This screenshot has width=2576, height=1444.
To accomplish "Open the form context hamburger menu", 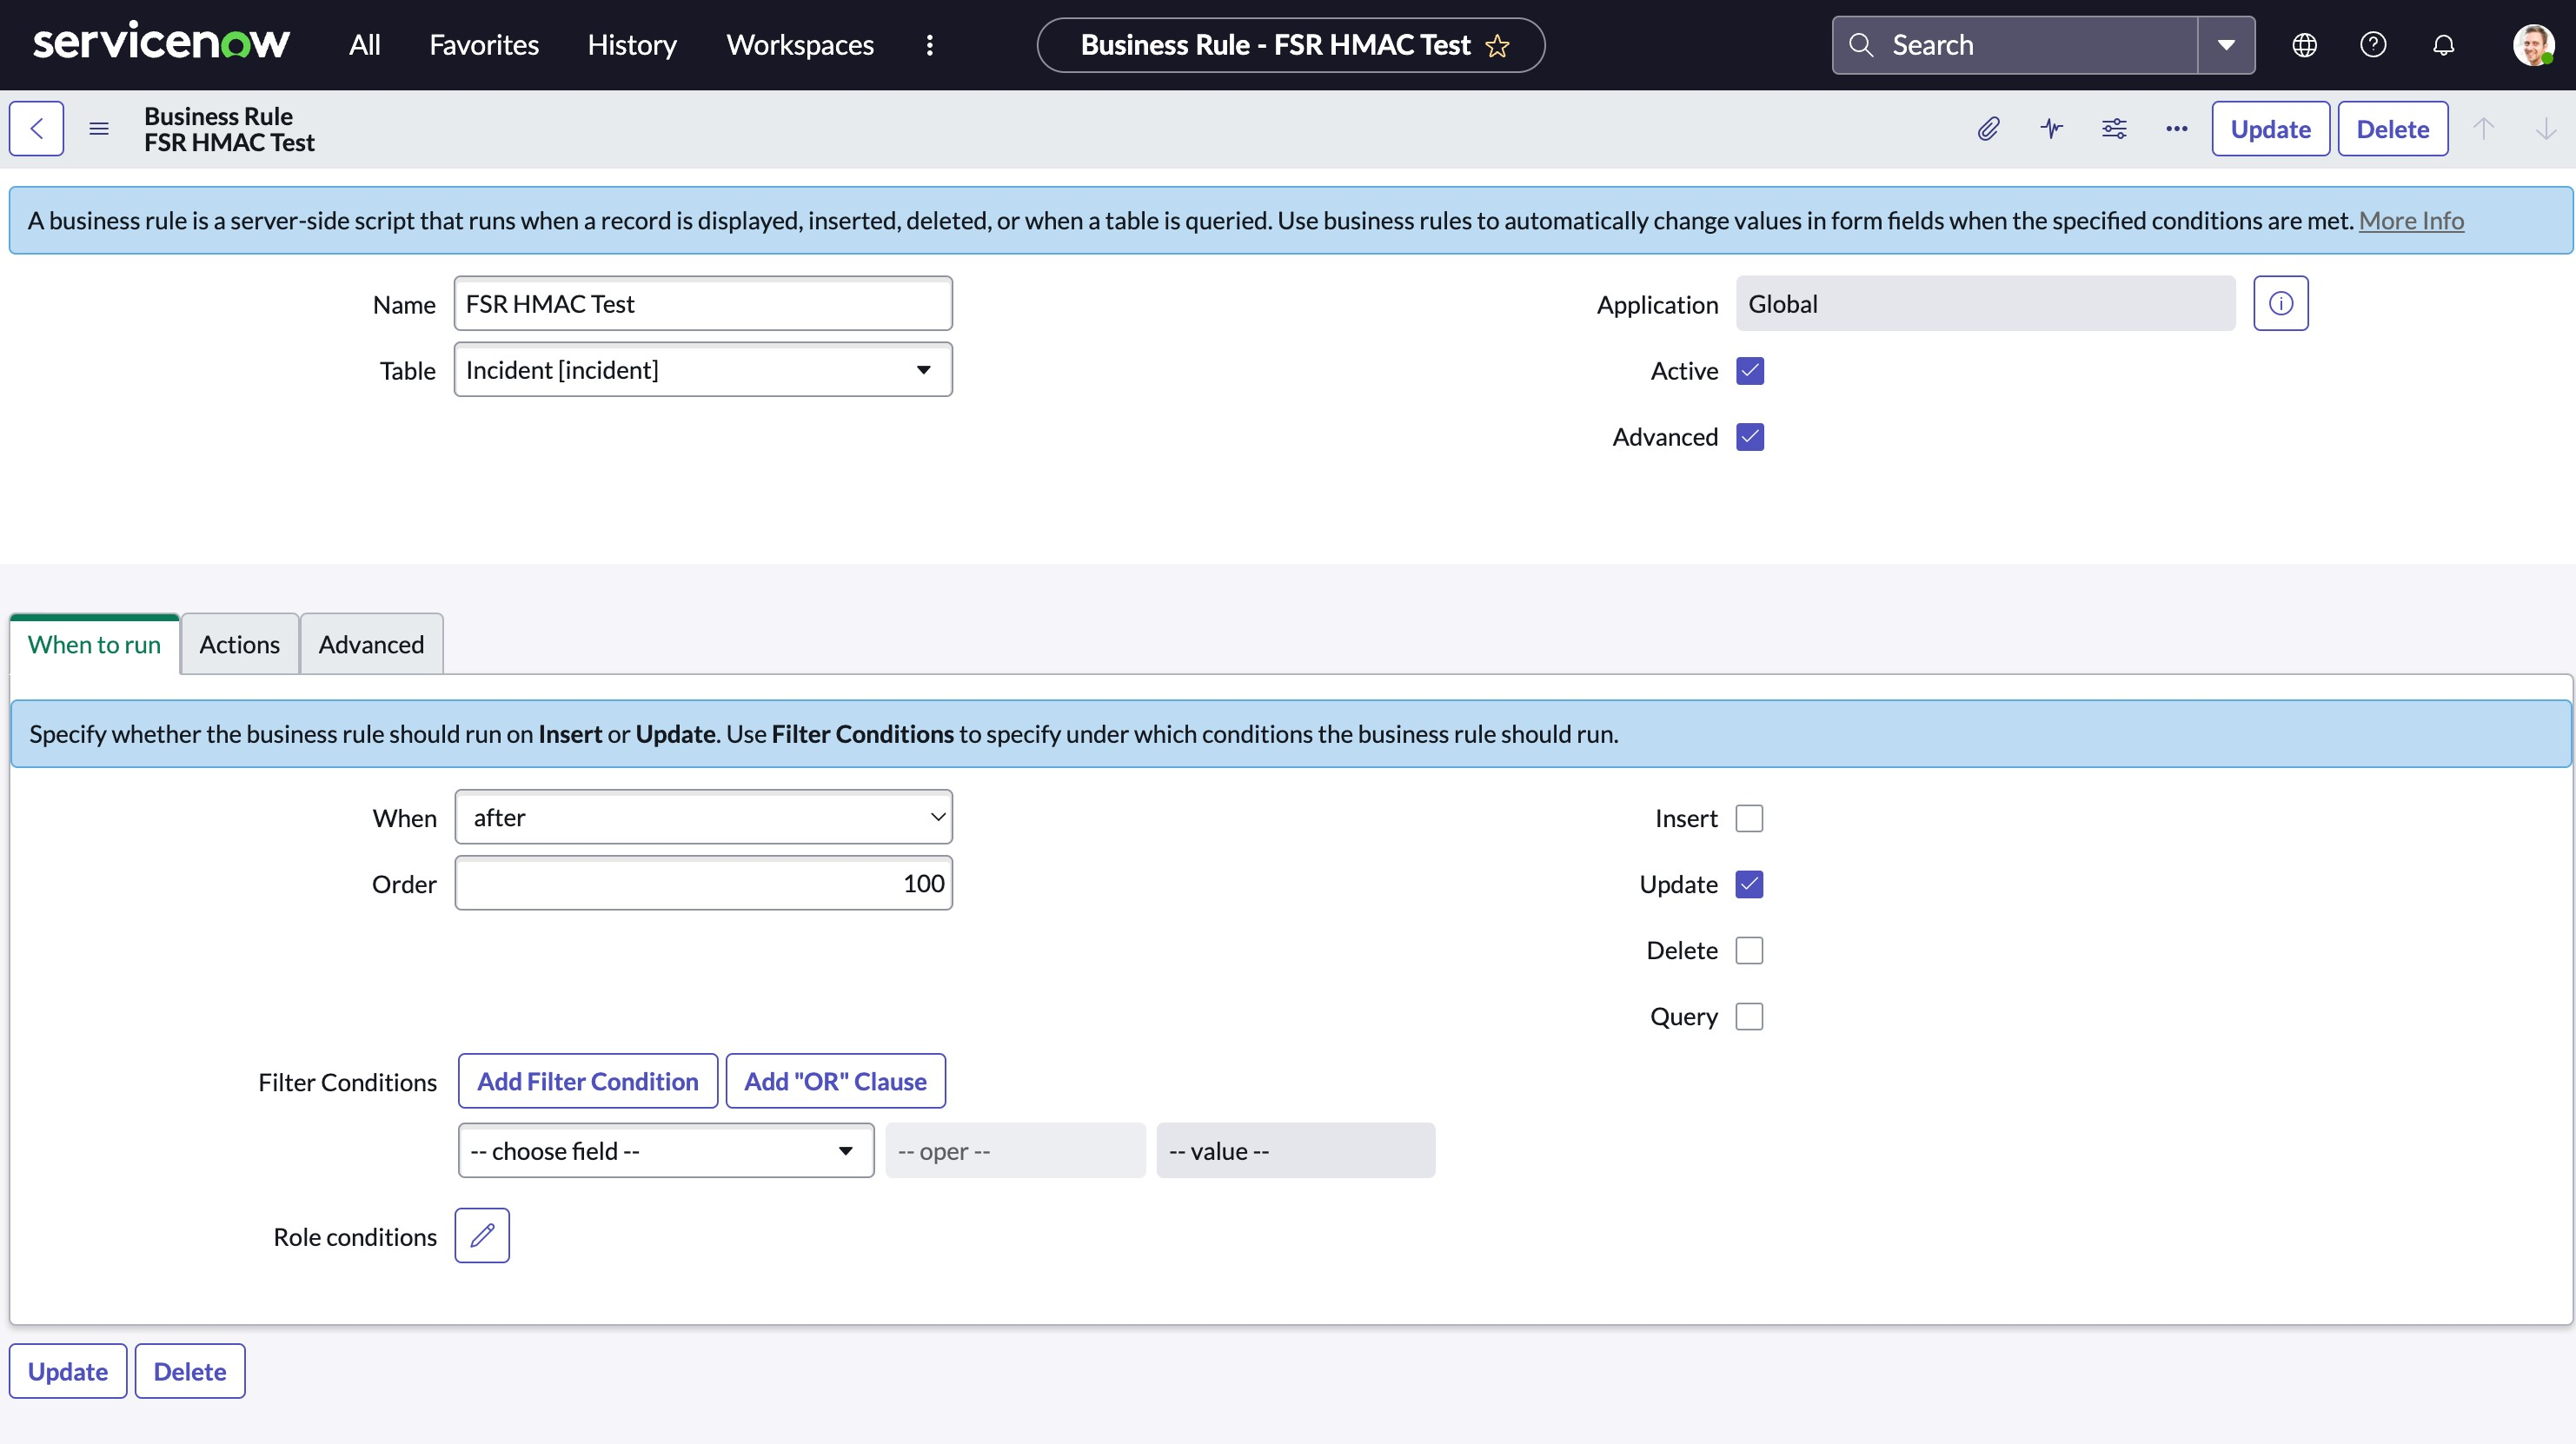I will pyautogui.click(x=98, y=128).
